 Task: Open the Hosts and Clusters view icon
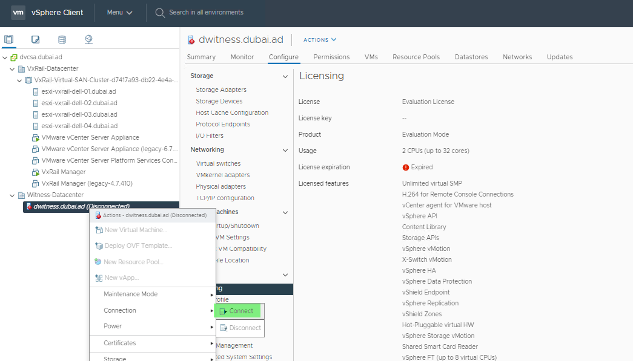point(9,39)
